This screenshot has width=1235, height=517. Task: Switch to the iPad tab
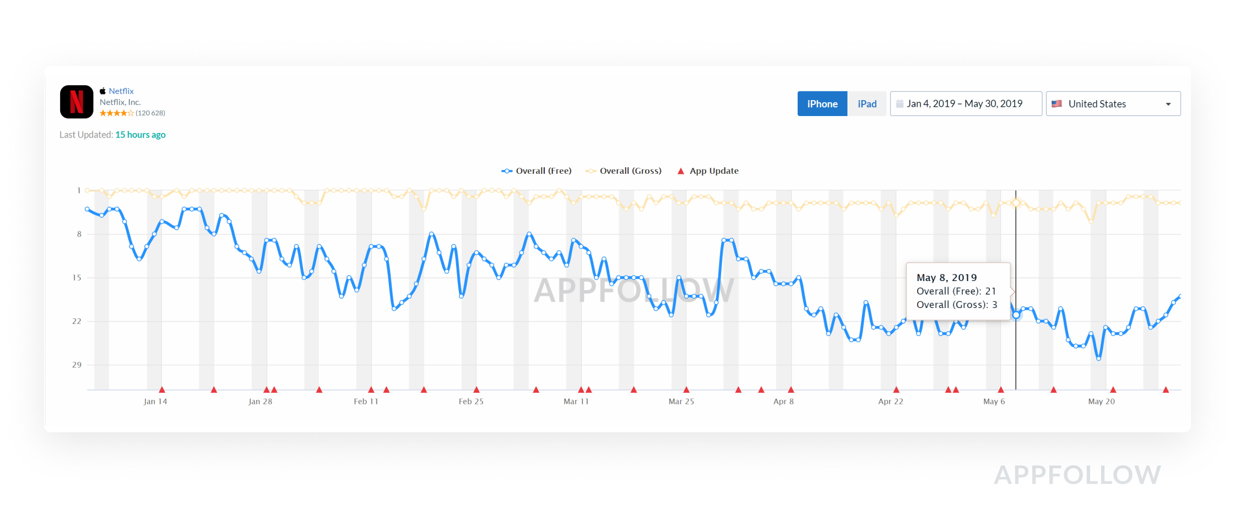pos(867,104)
